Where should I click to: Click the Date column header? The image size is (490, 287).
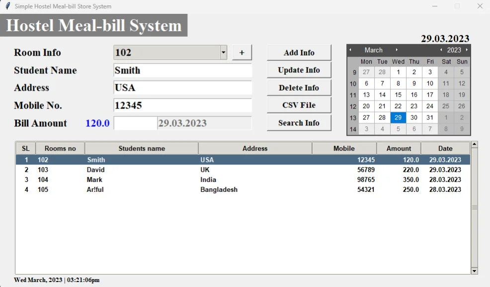click(445, 148)
